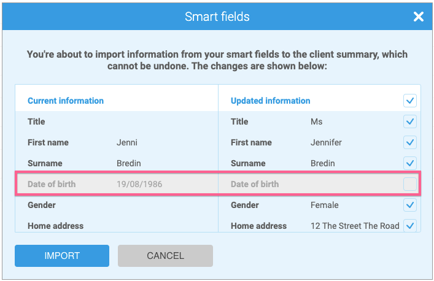Close the Smart fields dialog

tap(418, 17)
